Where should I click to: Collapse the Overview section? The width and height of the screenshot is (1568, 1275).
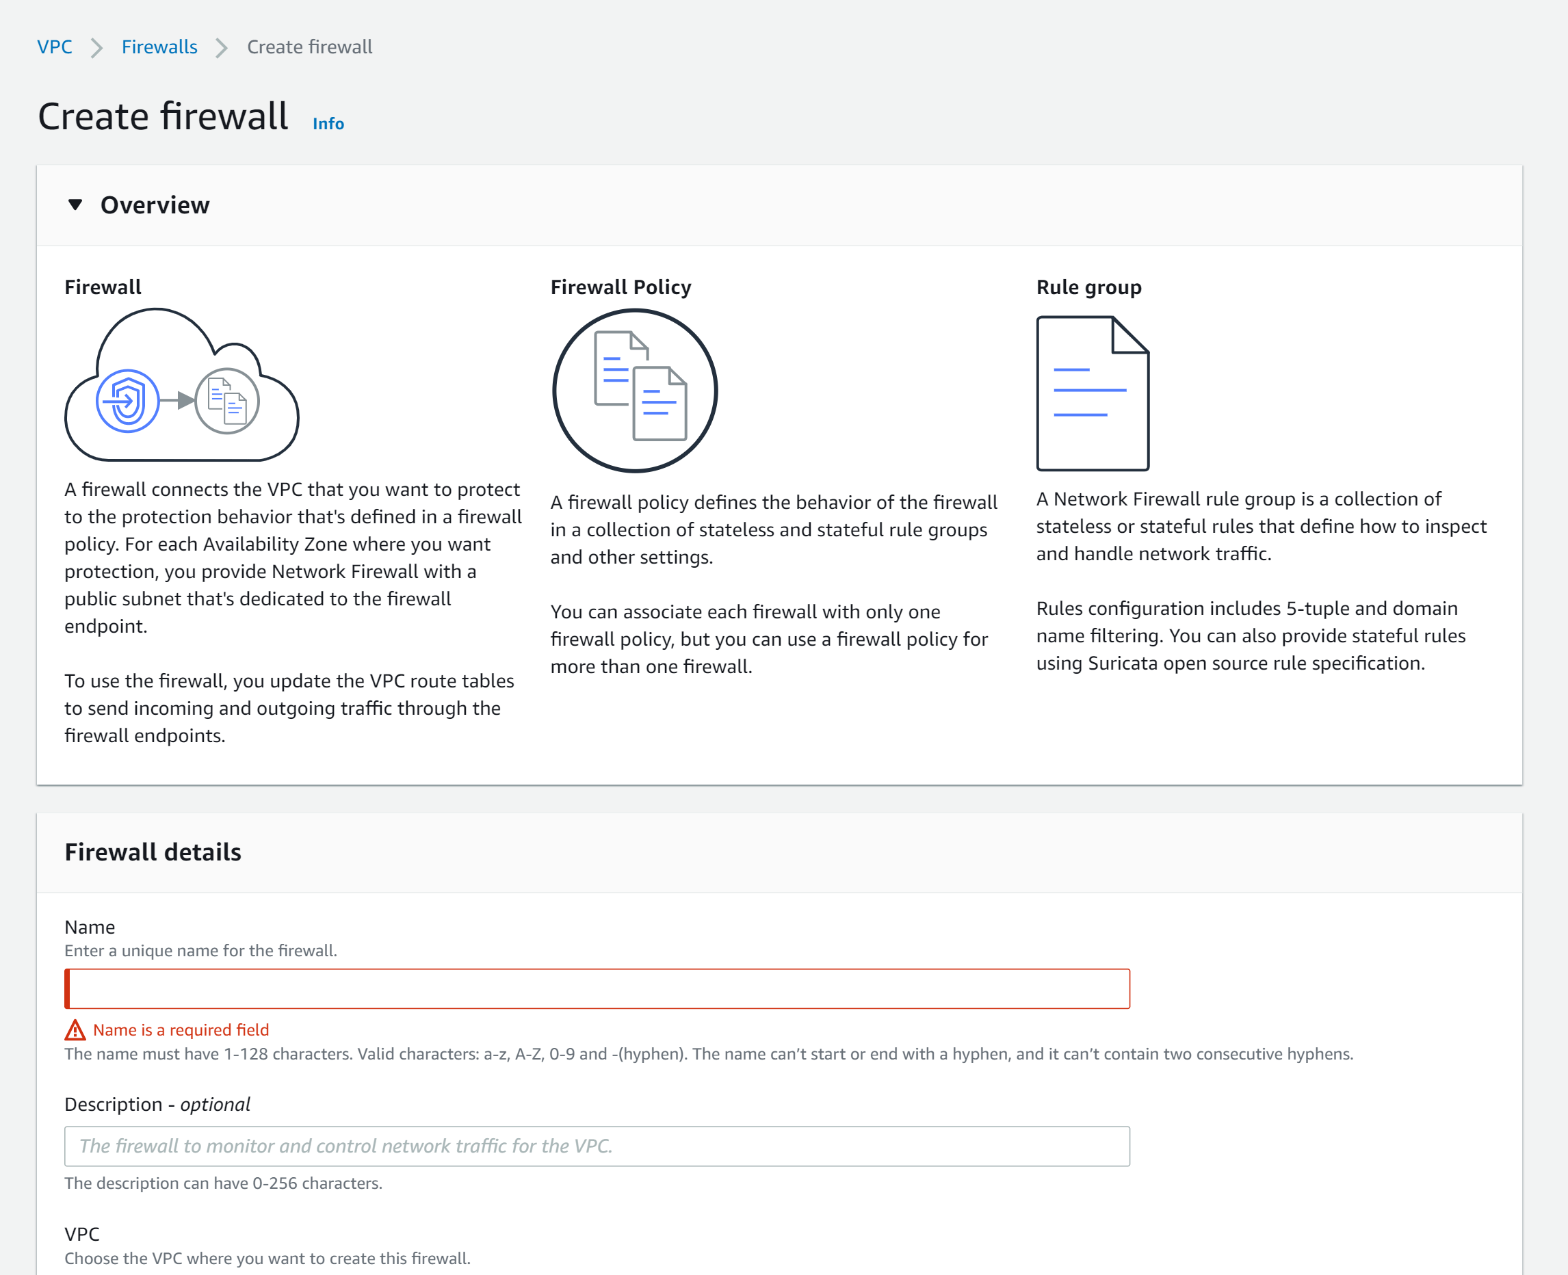click(75, 205)
